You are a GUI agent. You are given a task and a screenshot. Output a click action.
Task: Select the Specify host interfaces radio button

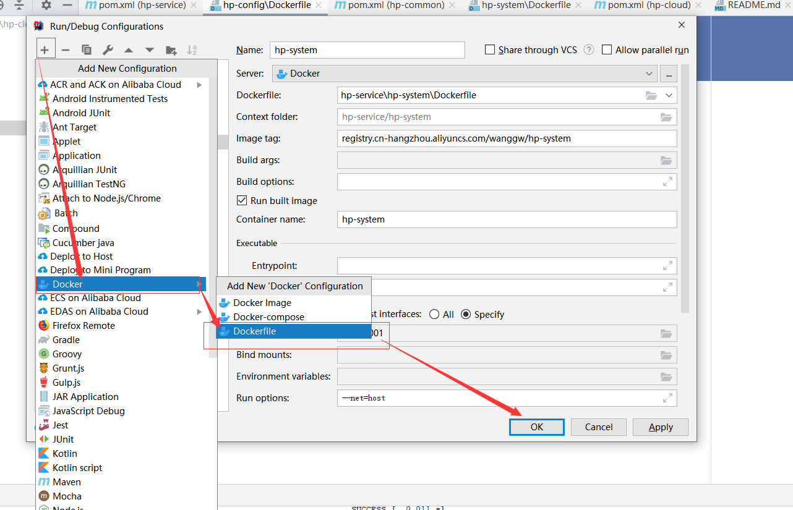tap(466, 314)
